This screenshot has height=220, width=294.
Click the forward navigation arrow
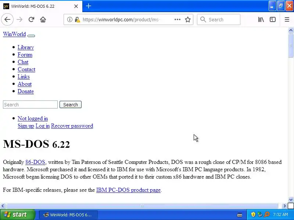tap(19, 19)
